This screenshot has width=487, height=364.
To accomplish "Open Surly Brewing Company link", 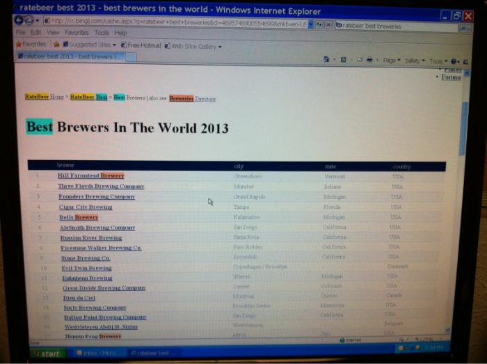I will click(x=95, y=308).
